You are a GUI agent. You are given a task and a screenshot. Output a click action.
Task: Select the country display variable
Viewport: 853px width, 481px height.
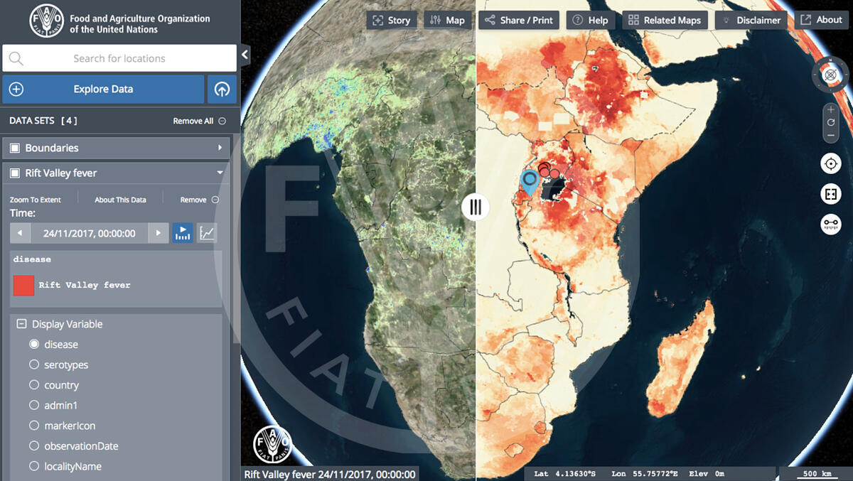click(34, 385)
